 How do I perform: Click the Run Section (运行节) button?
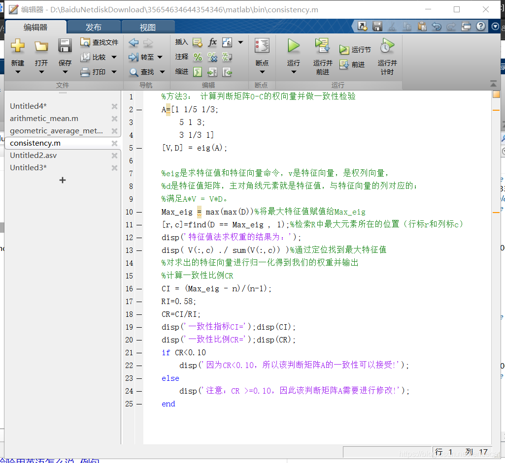pos(355,50)
